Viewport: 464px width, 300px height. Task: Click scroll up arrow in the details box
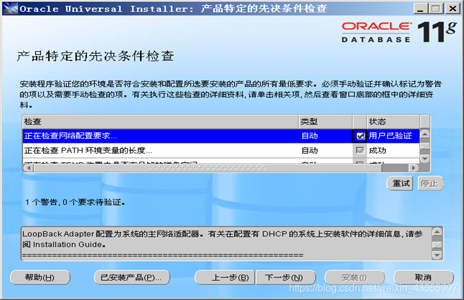pos(437,232)
